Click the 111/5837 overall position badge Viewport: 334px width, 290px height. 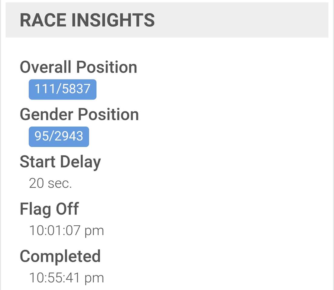63,89
